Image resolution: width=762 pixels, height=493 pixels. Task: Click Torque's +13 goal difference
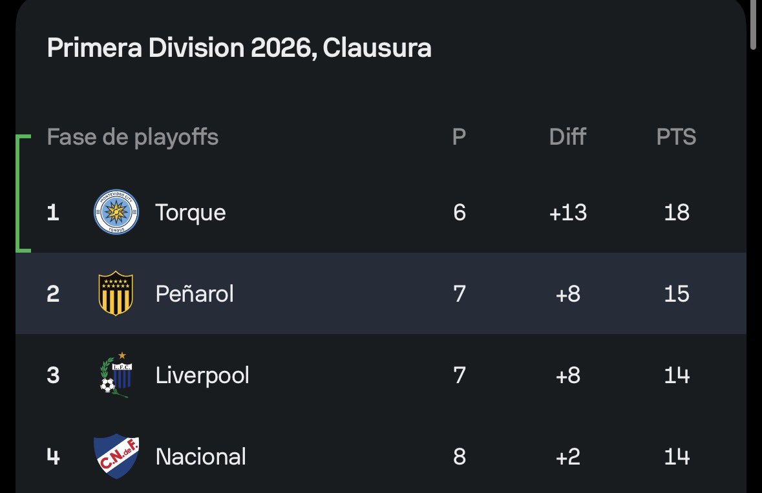click(567, 213)
